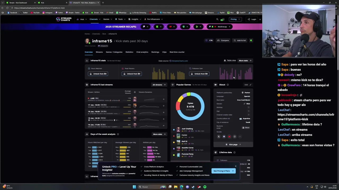Click All streams button
This screenshot has height=190, width=339.
coord(159,85)
